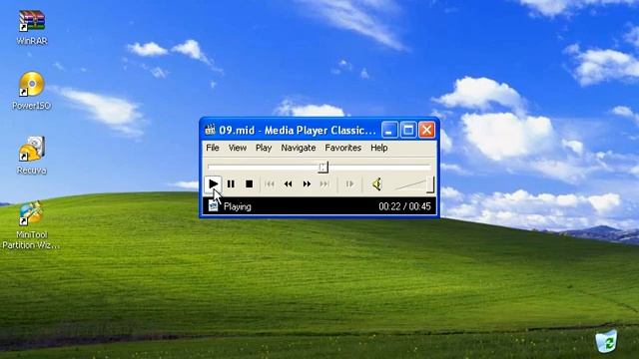Minimize the Media Player Classic window
The image size is (639, 359).
click(x=389, y=131)
